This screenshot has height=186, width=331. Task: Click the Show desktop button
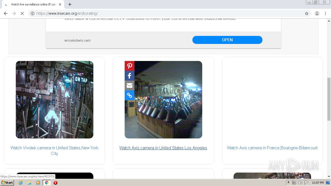(328, 183)
